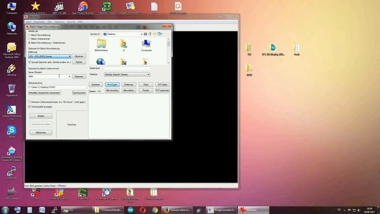
Task: Click the Setzen button
Action: tap(79, 62)
